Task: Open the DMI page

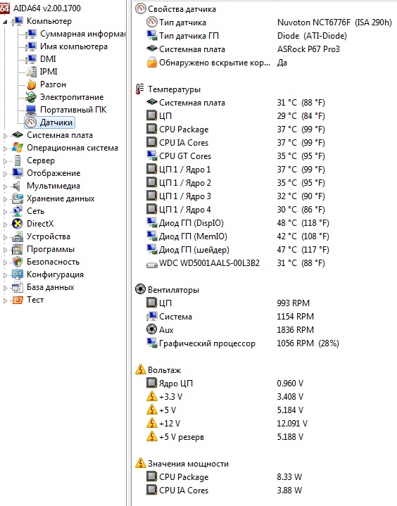Action: click(x=48, y=59)
